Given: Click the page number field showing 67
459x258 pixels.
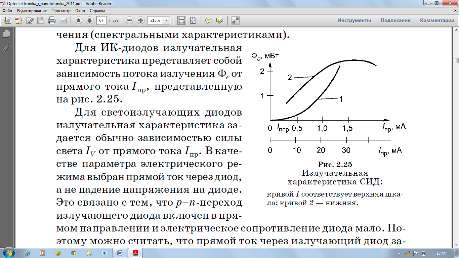Looking at the screenshot, I should (x=101, y=20).
